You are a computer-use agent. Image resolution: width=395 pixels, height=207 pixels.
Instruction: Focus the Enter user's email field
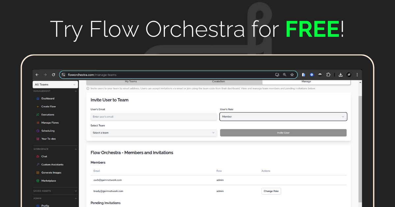[x=154, y=117]
